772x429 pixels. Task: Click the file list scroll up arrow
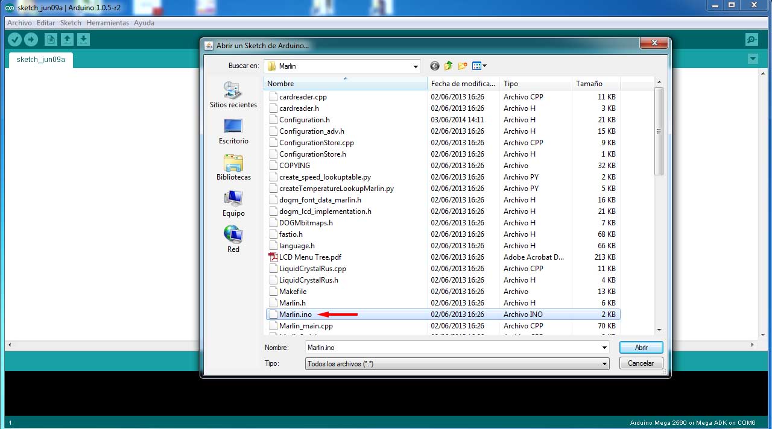pos(659,83)
